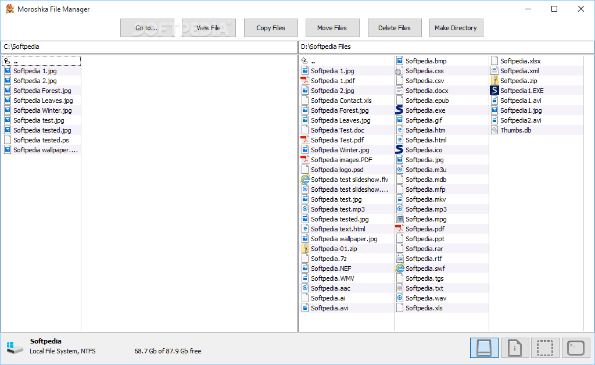Viewport: 595px width, 365px height.
Task: Click the Windows drive icon beside Softpedia
Action: tap(15, 347)
